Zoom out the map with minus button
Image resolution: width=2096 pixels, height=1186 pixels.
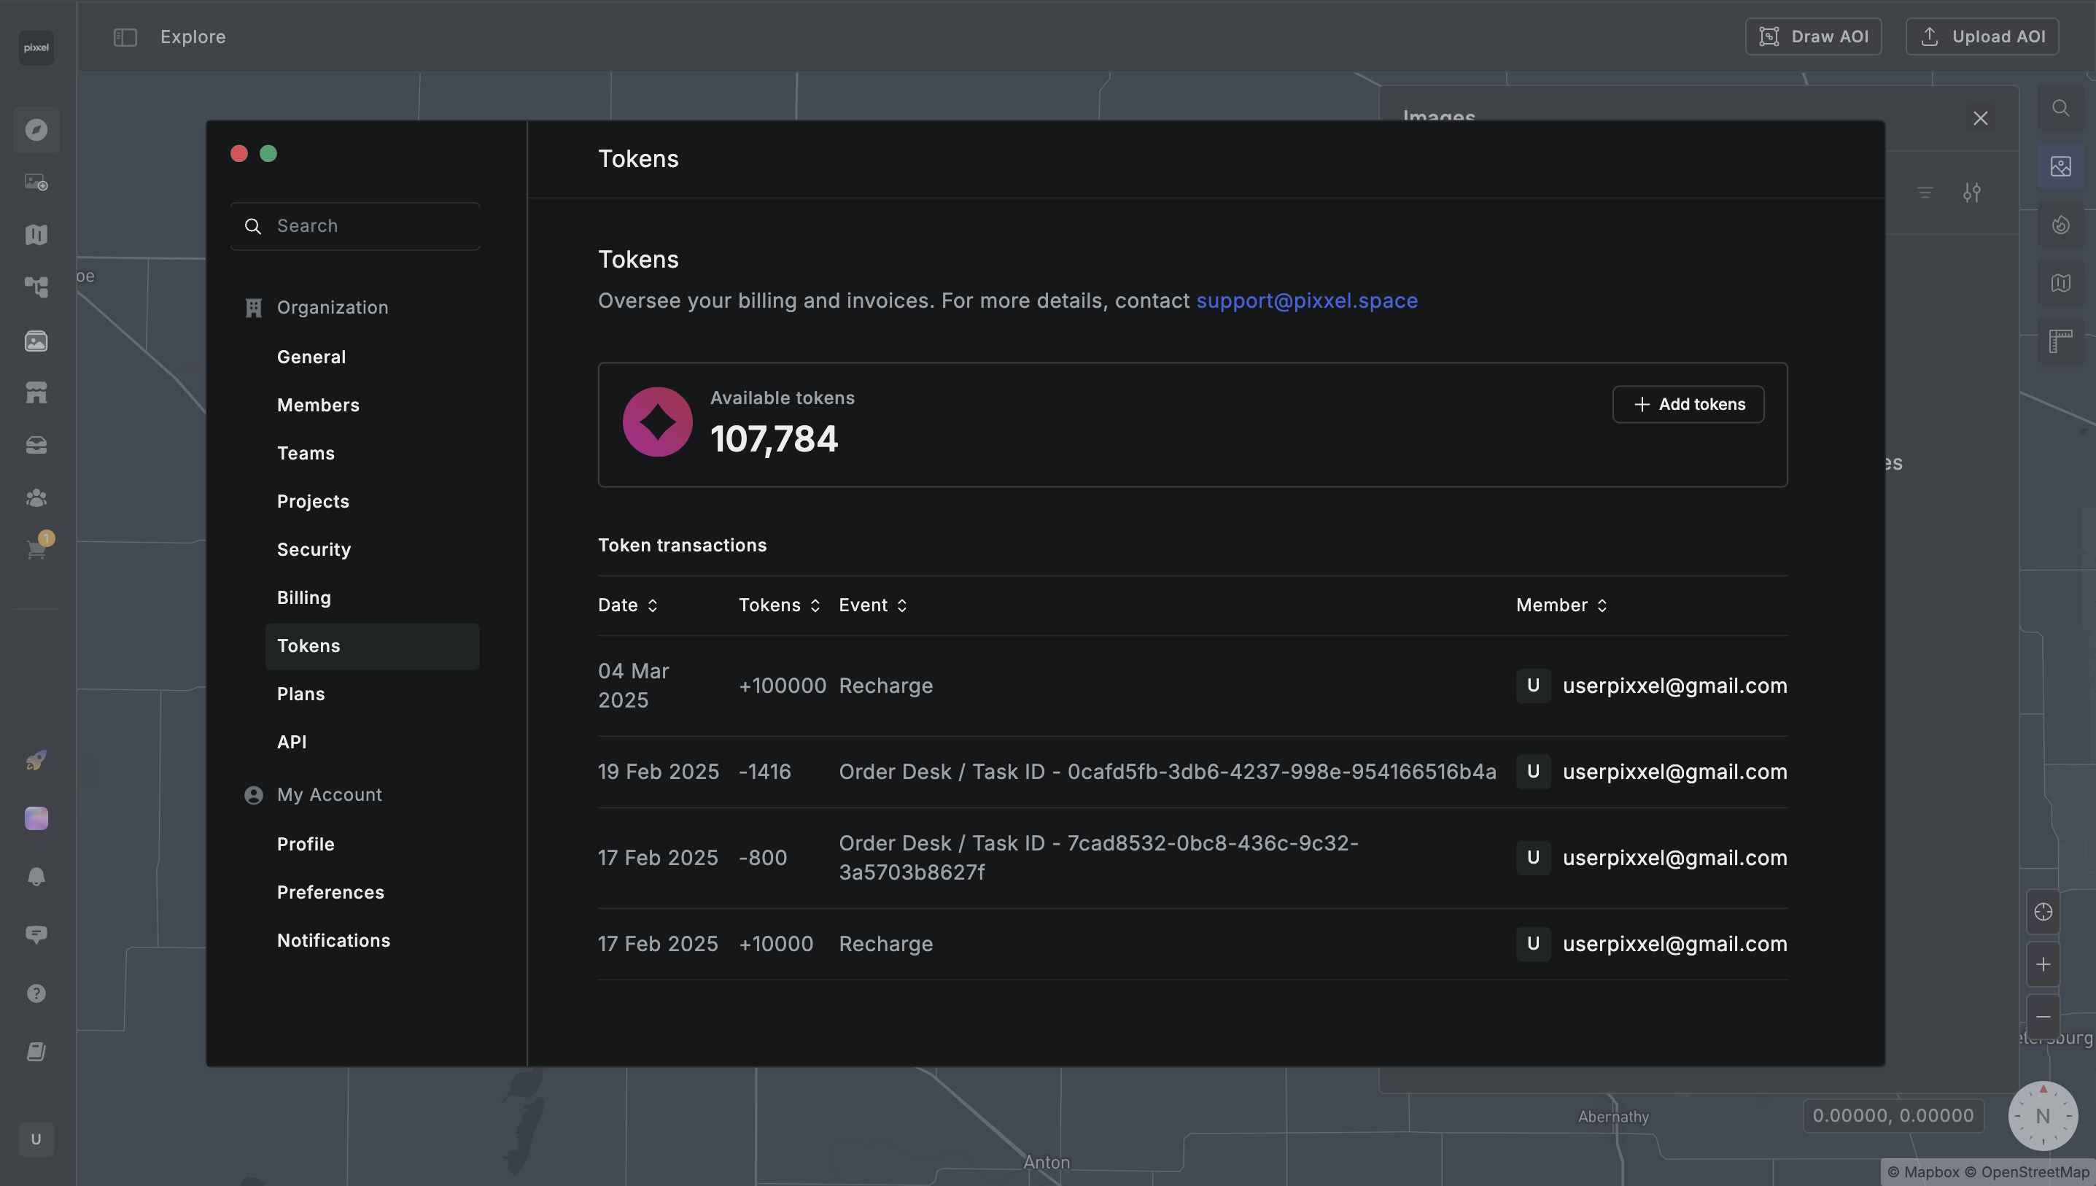tap(2043, 1017)
